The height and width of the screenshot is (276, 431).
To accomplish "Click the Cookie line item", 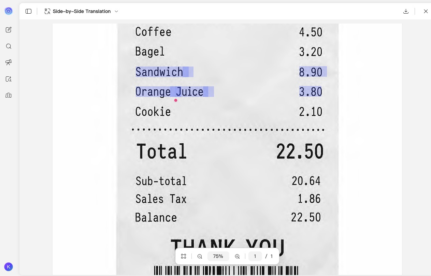I will pyautogui.click(x=153, y=112).
